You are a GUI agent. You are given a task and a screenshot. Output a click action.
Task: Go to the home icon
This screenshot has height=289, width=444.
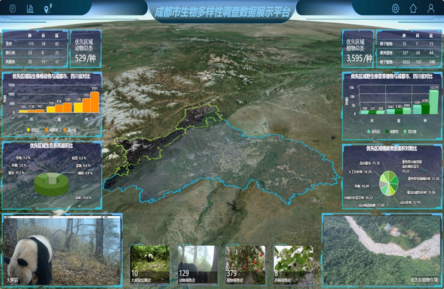coord(413,8)
